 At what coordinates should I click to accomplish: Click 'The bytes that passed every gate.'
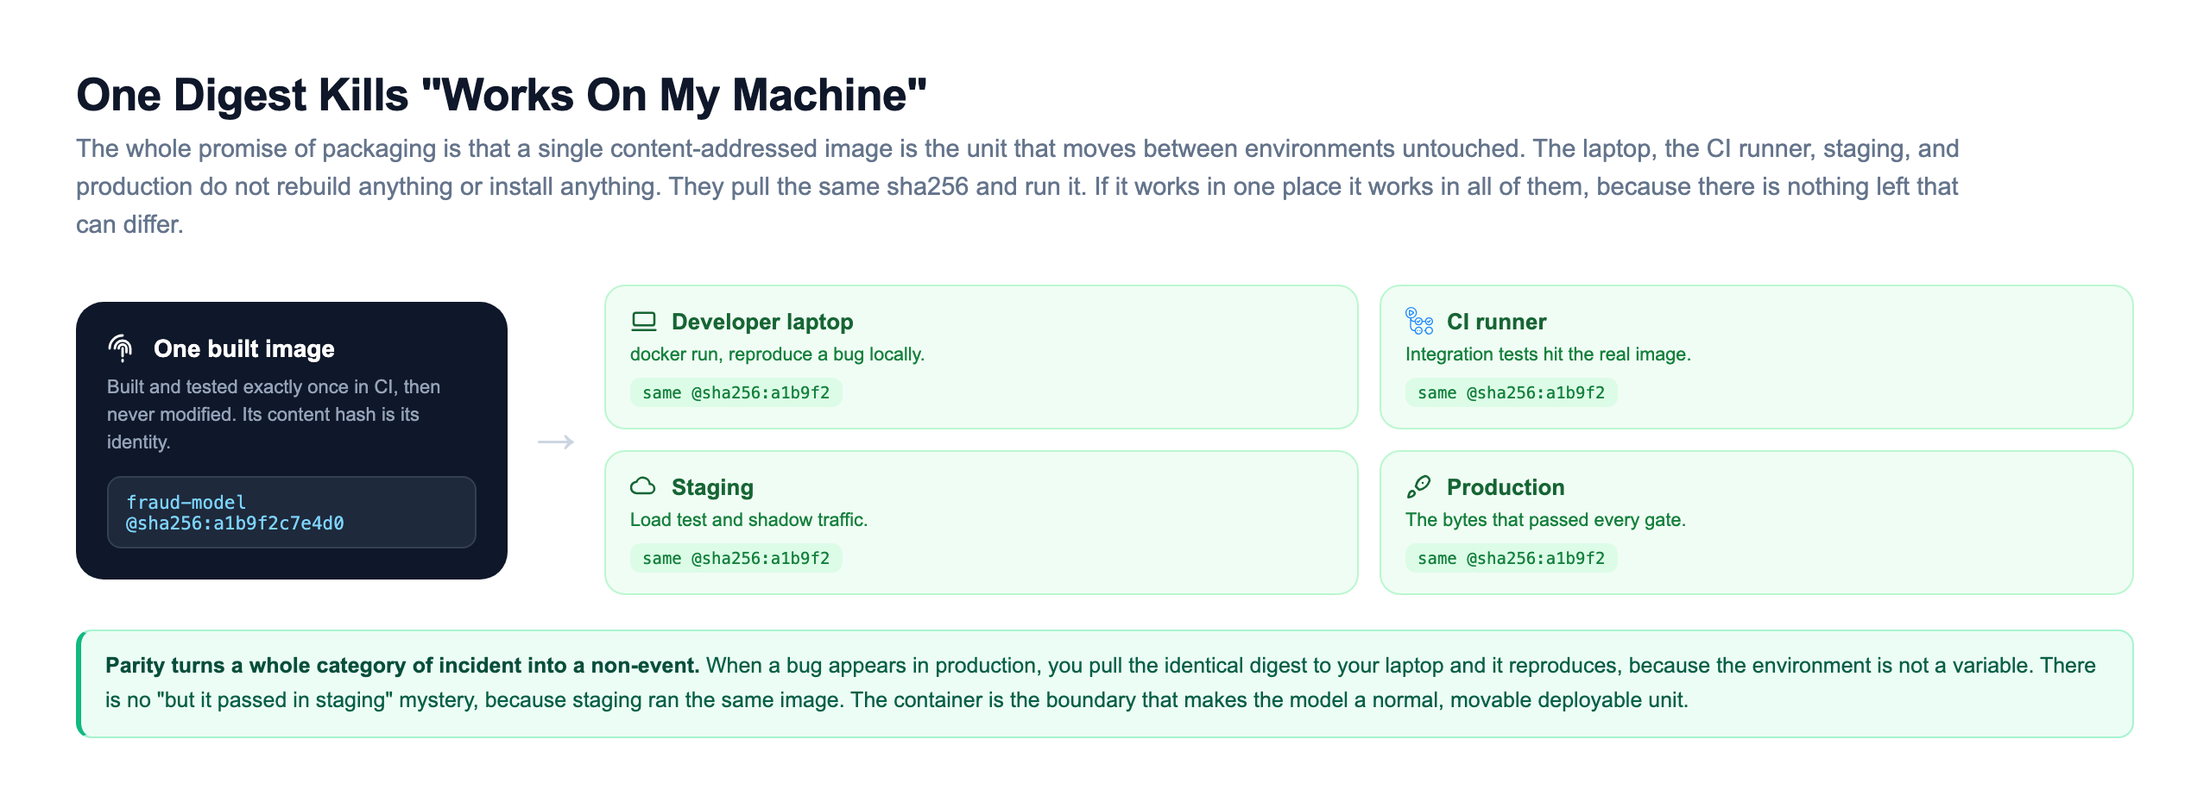click(x=1545, y=520)
